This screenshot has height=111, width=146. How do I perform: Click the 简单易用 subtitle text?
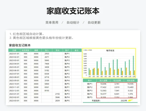pyautogui.click(x=52, y=23)
